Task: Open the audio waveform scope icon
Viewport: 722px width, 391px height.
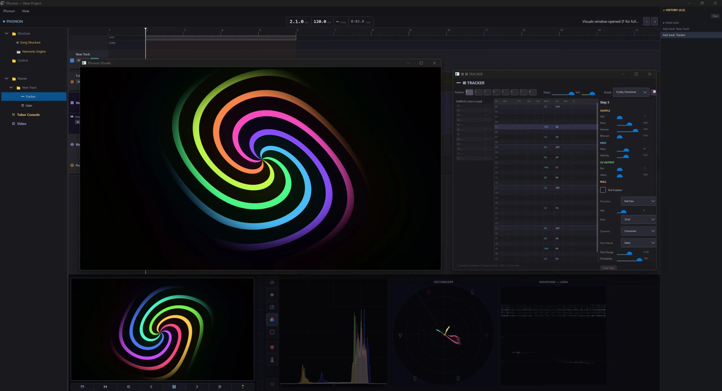Action: (272, 295)
